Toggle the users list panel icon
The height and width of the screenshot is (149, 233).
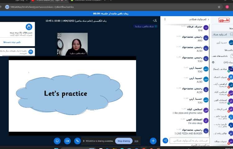[x=155, y=20]
